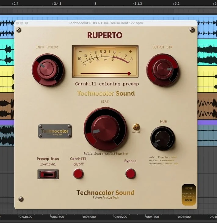Click 0:04:000 on the bottom time ruler
This screenshot has width=217, height=223.
coord(89,217)
